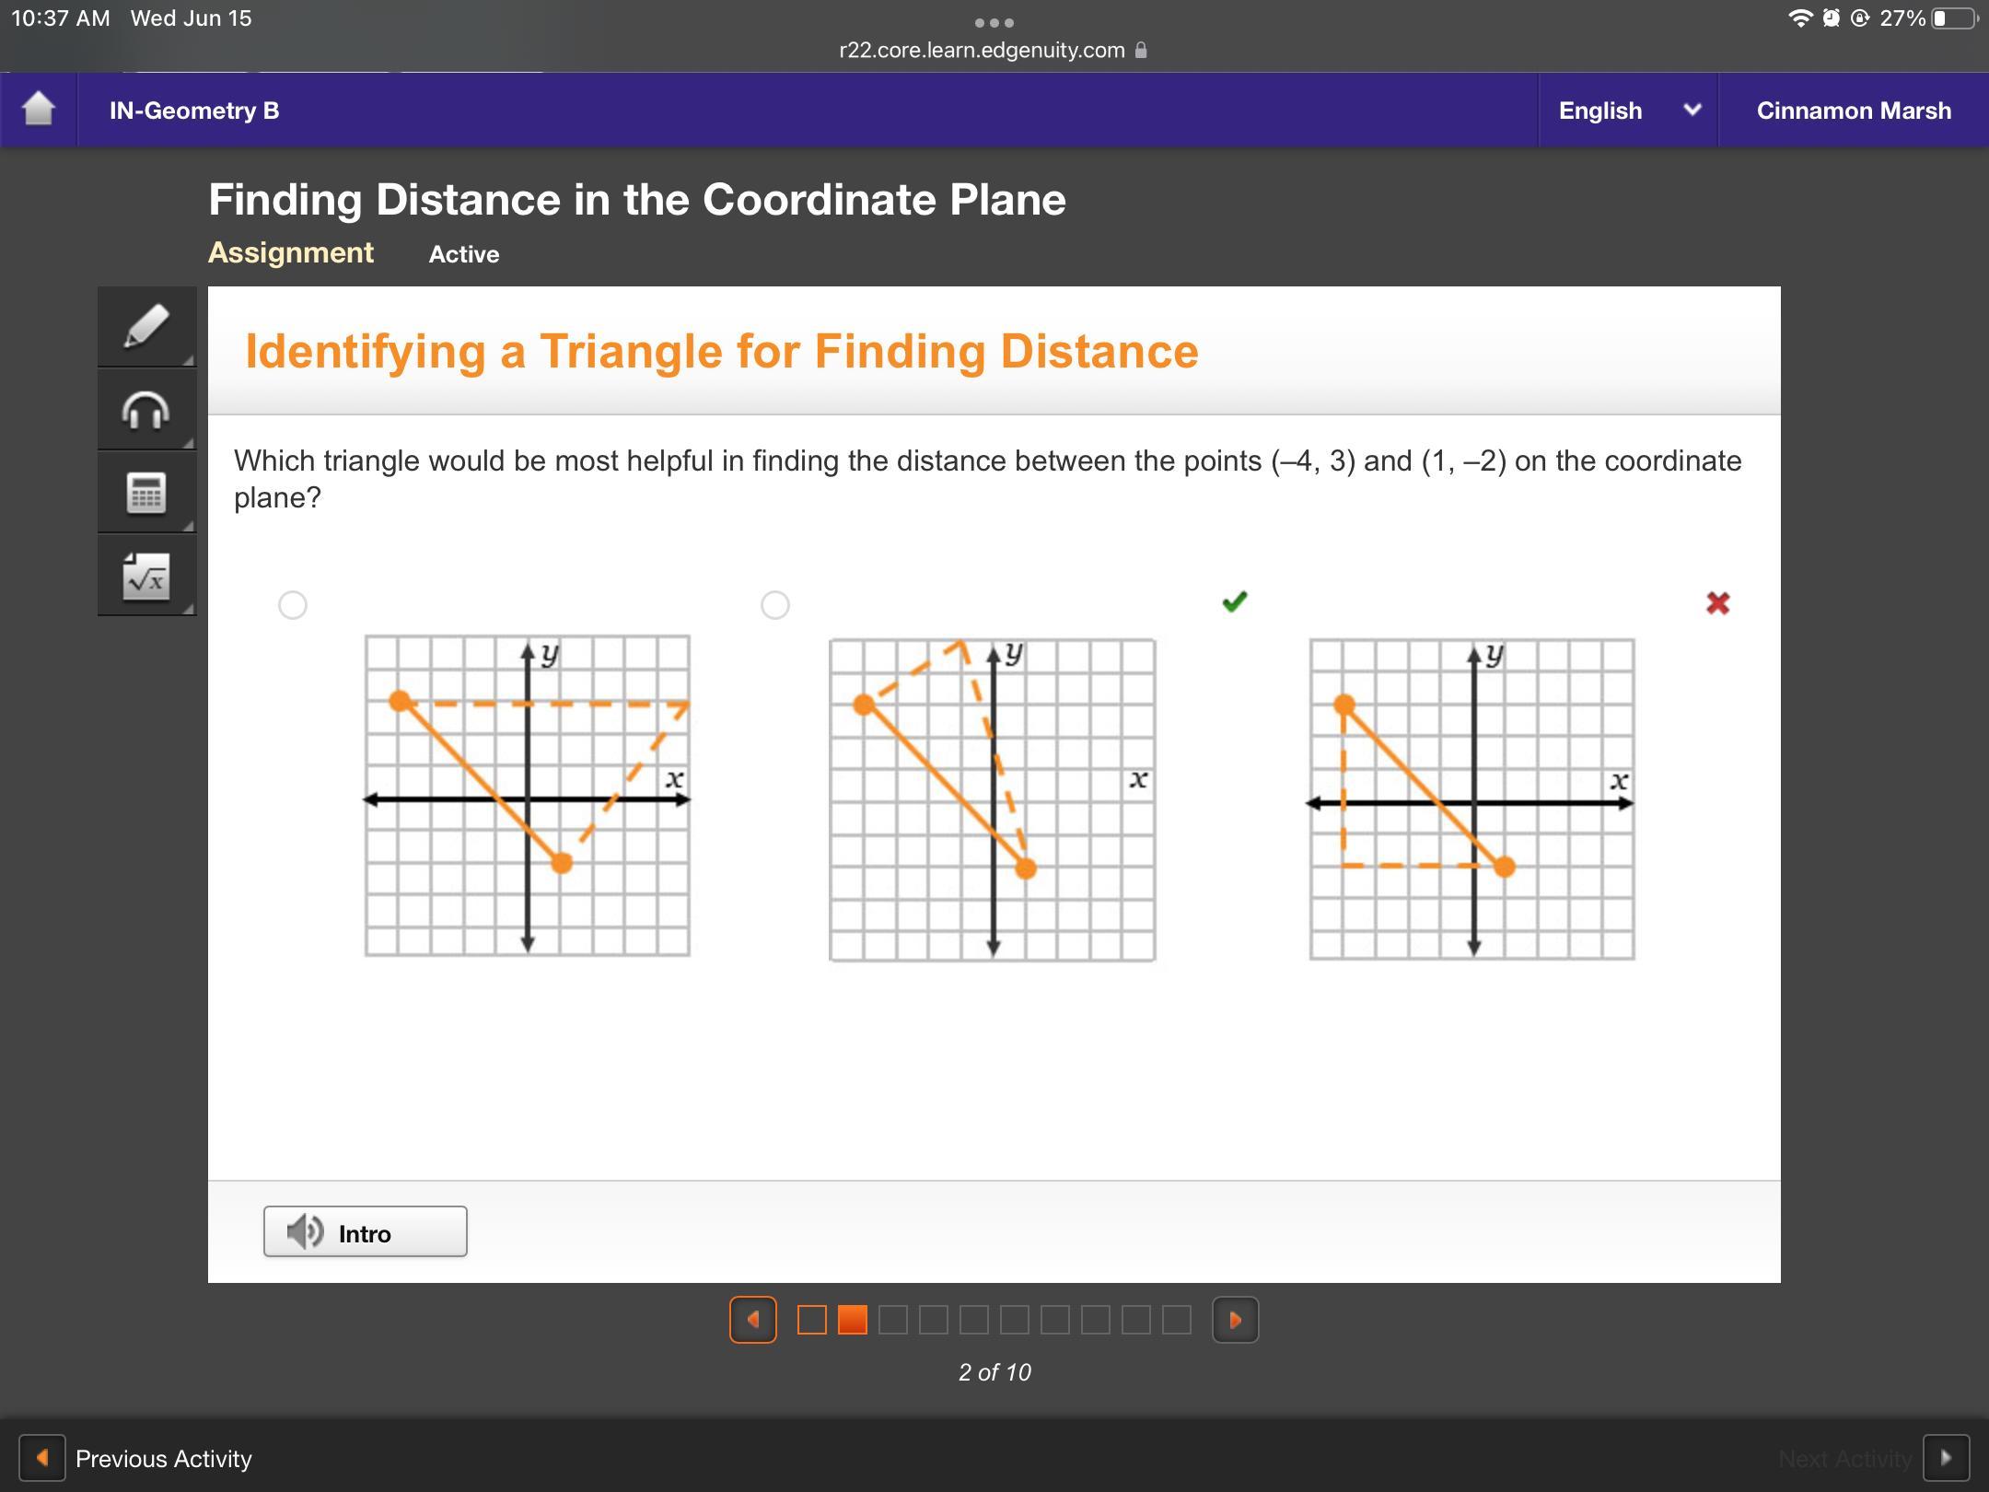The height and width of the screenshot is (1492, 1989).
Task: Jump to question 3 progress square
Action: pyautogui.click(x=893, y=1320)
